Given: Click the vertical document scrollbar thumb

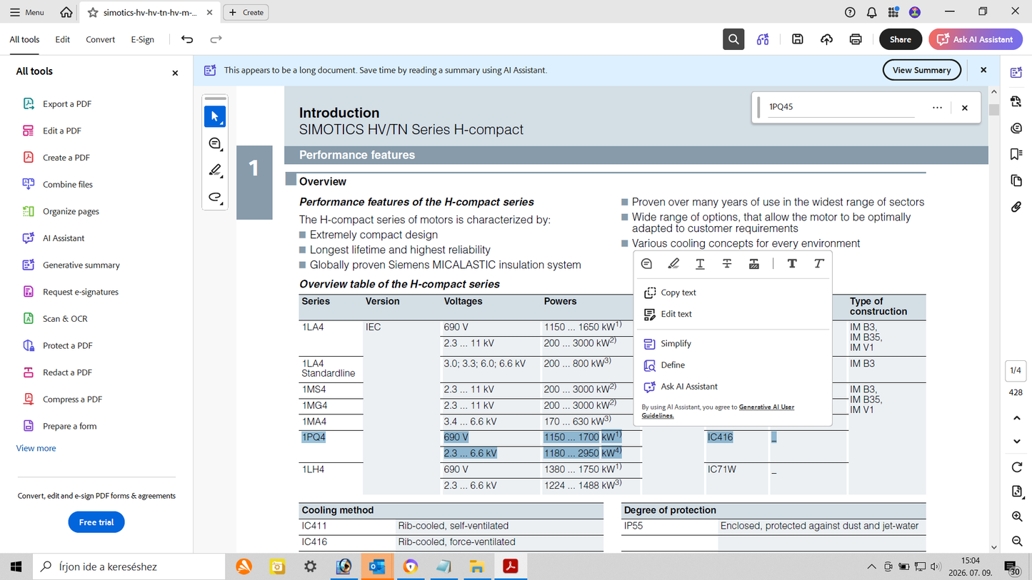Looking at the screenshot, I should 994,110.
